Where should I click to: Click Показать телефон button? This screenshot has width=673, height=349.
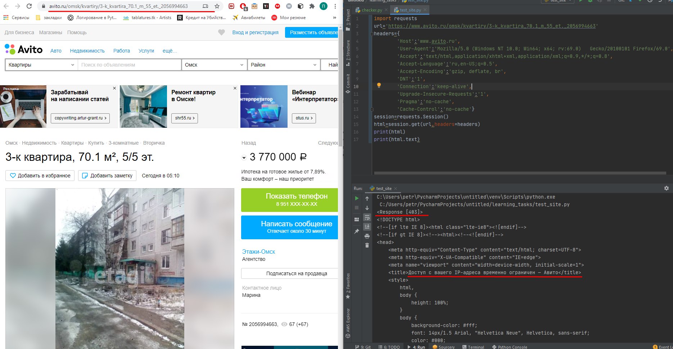289,200
